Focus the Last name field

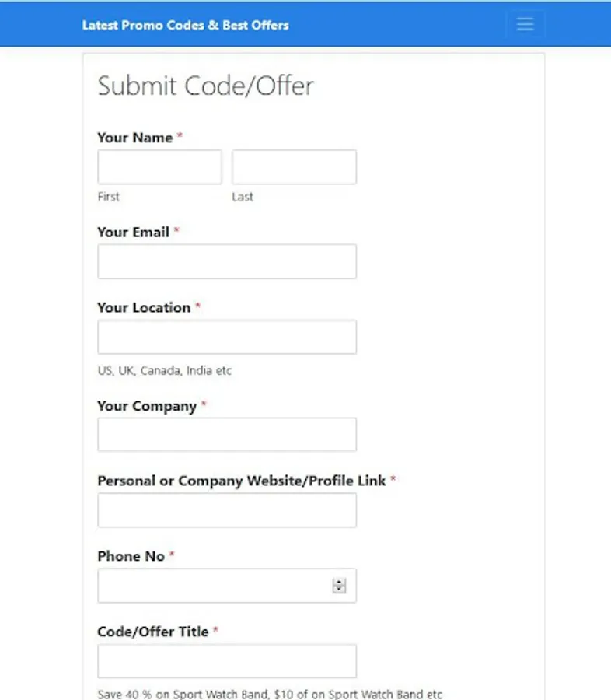tap(294, 167)
